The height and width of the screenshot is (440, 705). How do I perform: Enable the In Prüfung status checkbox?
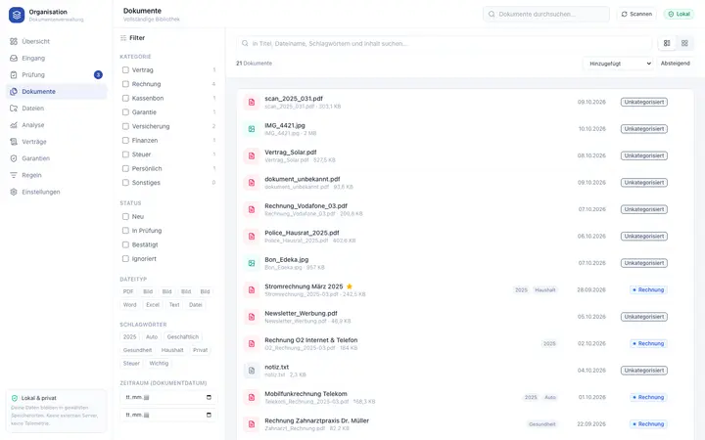point(125,231)
